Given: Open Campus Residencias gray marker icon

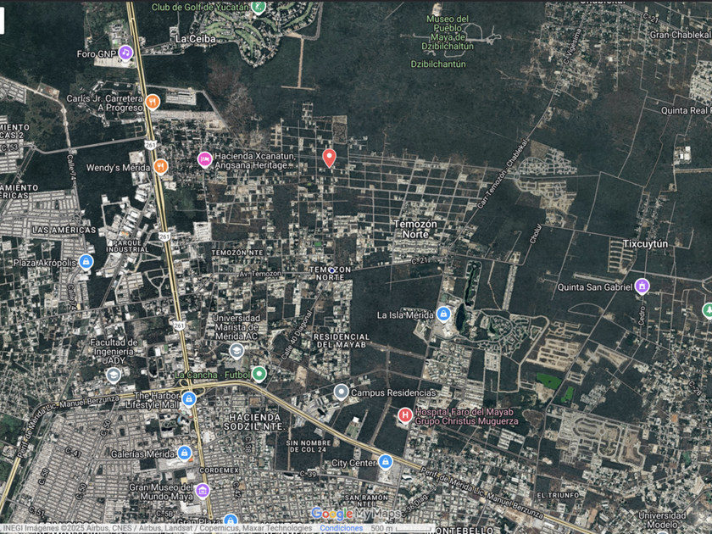Looking at the screenshot, I should point(341,392).
